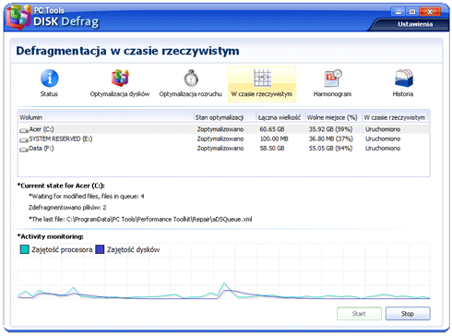Select W czasie rzeczywistym grid icon

[262, 78]
